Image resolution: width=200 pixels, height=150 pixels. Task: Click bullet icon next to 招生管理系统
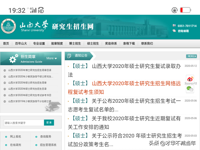pyautogui.click(x=36, y=145)
